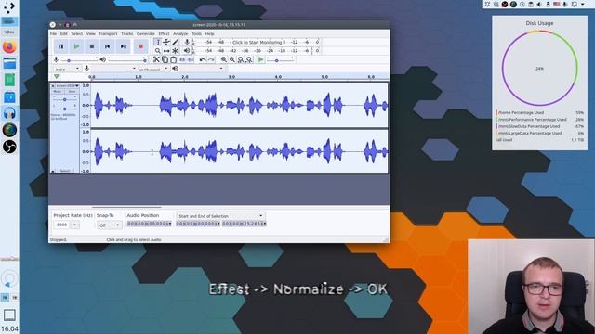
Task: Adjust the recording volume slider
Action: (79, 59)
